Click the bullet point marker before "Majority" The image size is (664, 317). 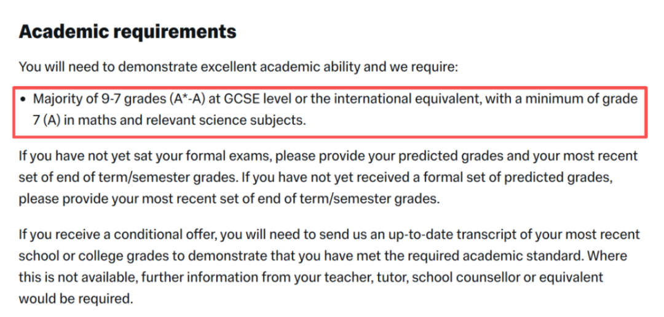point(23,99)
